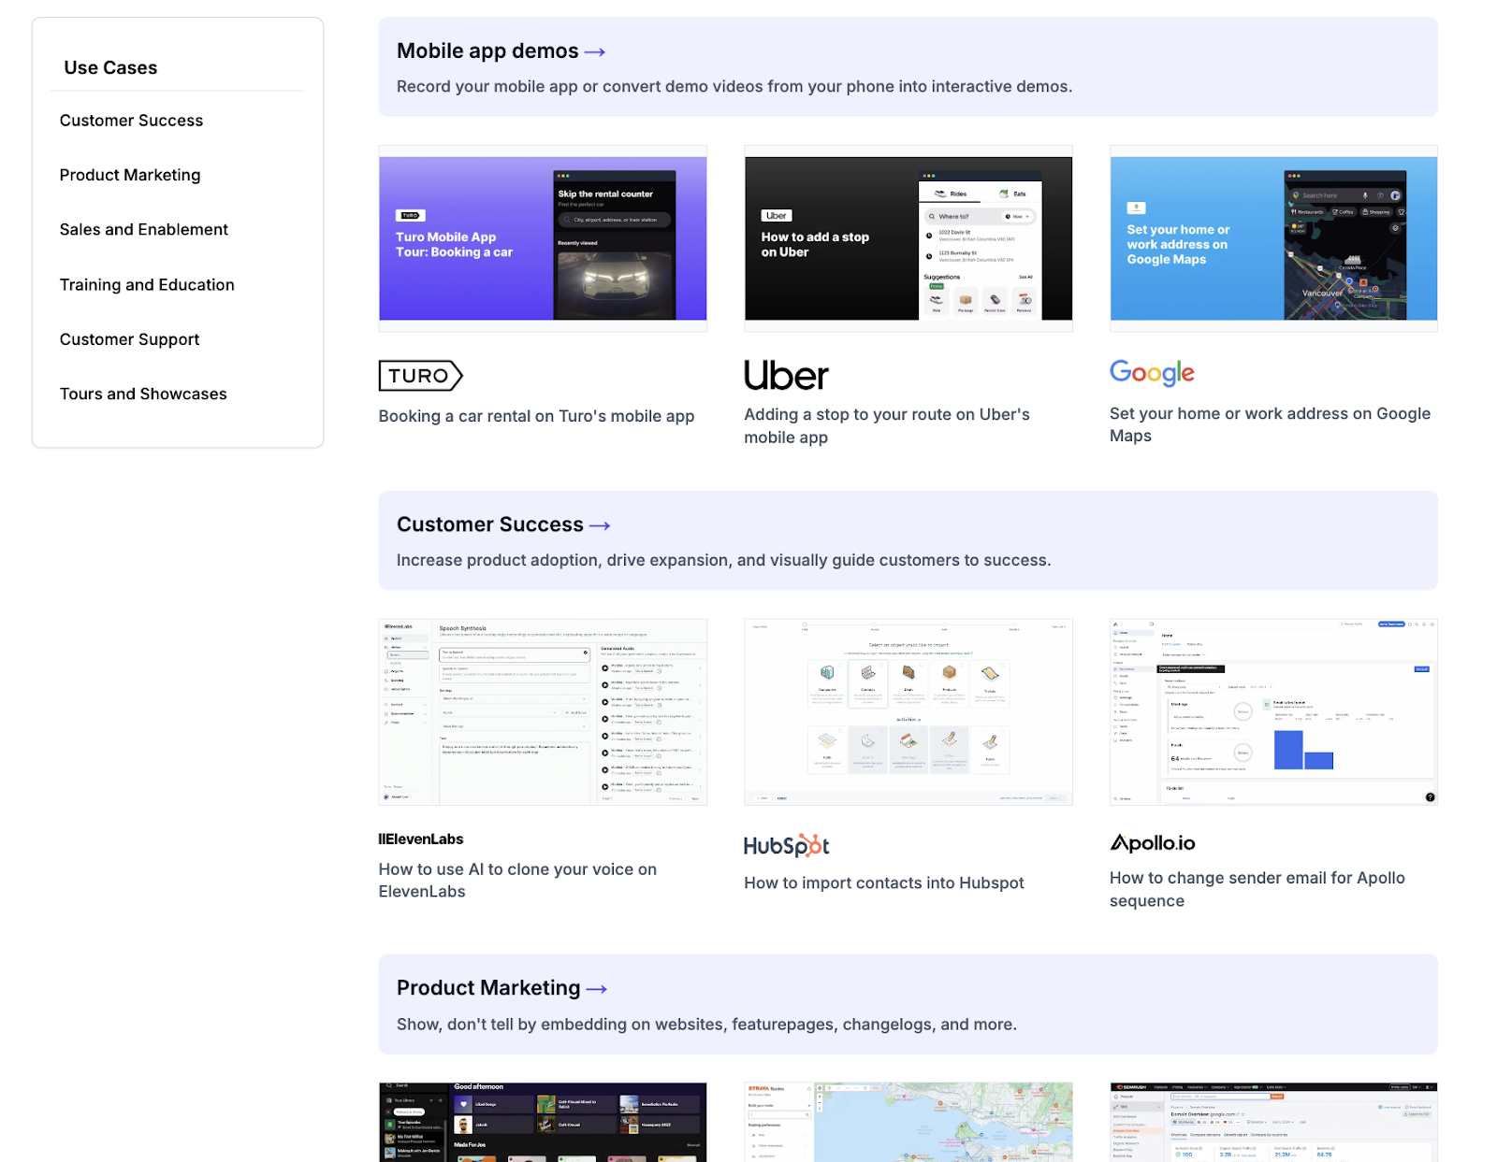
Task: Open 'How to import contacts into Hubspot'
Action: tap(884, 883)
